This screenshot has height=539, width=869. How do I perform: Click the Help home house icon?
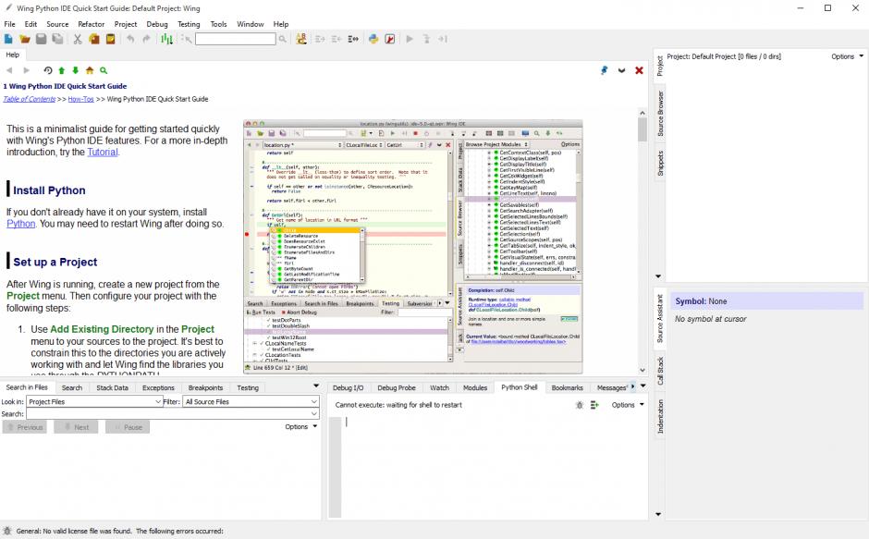point(90,70)
